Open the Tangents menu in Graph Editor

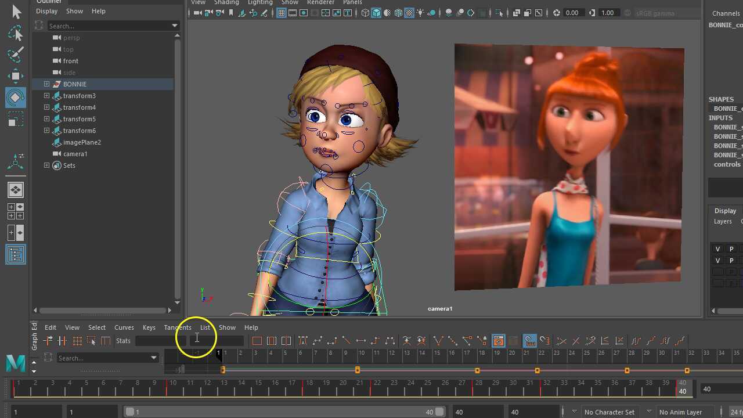point(177,327)
